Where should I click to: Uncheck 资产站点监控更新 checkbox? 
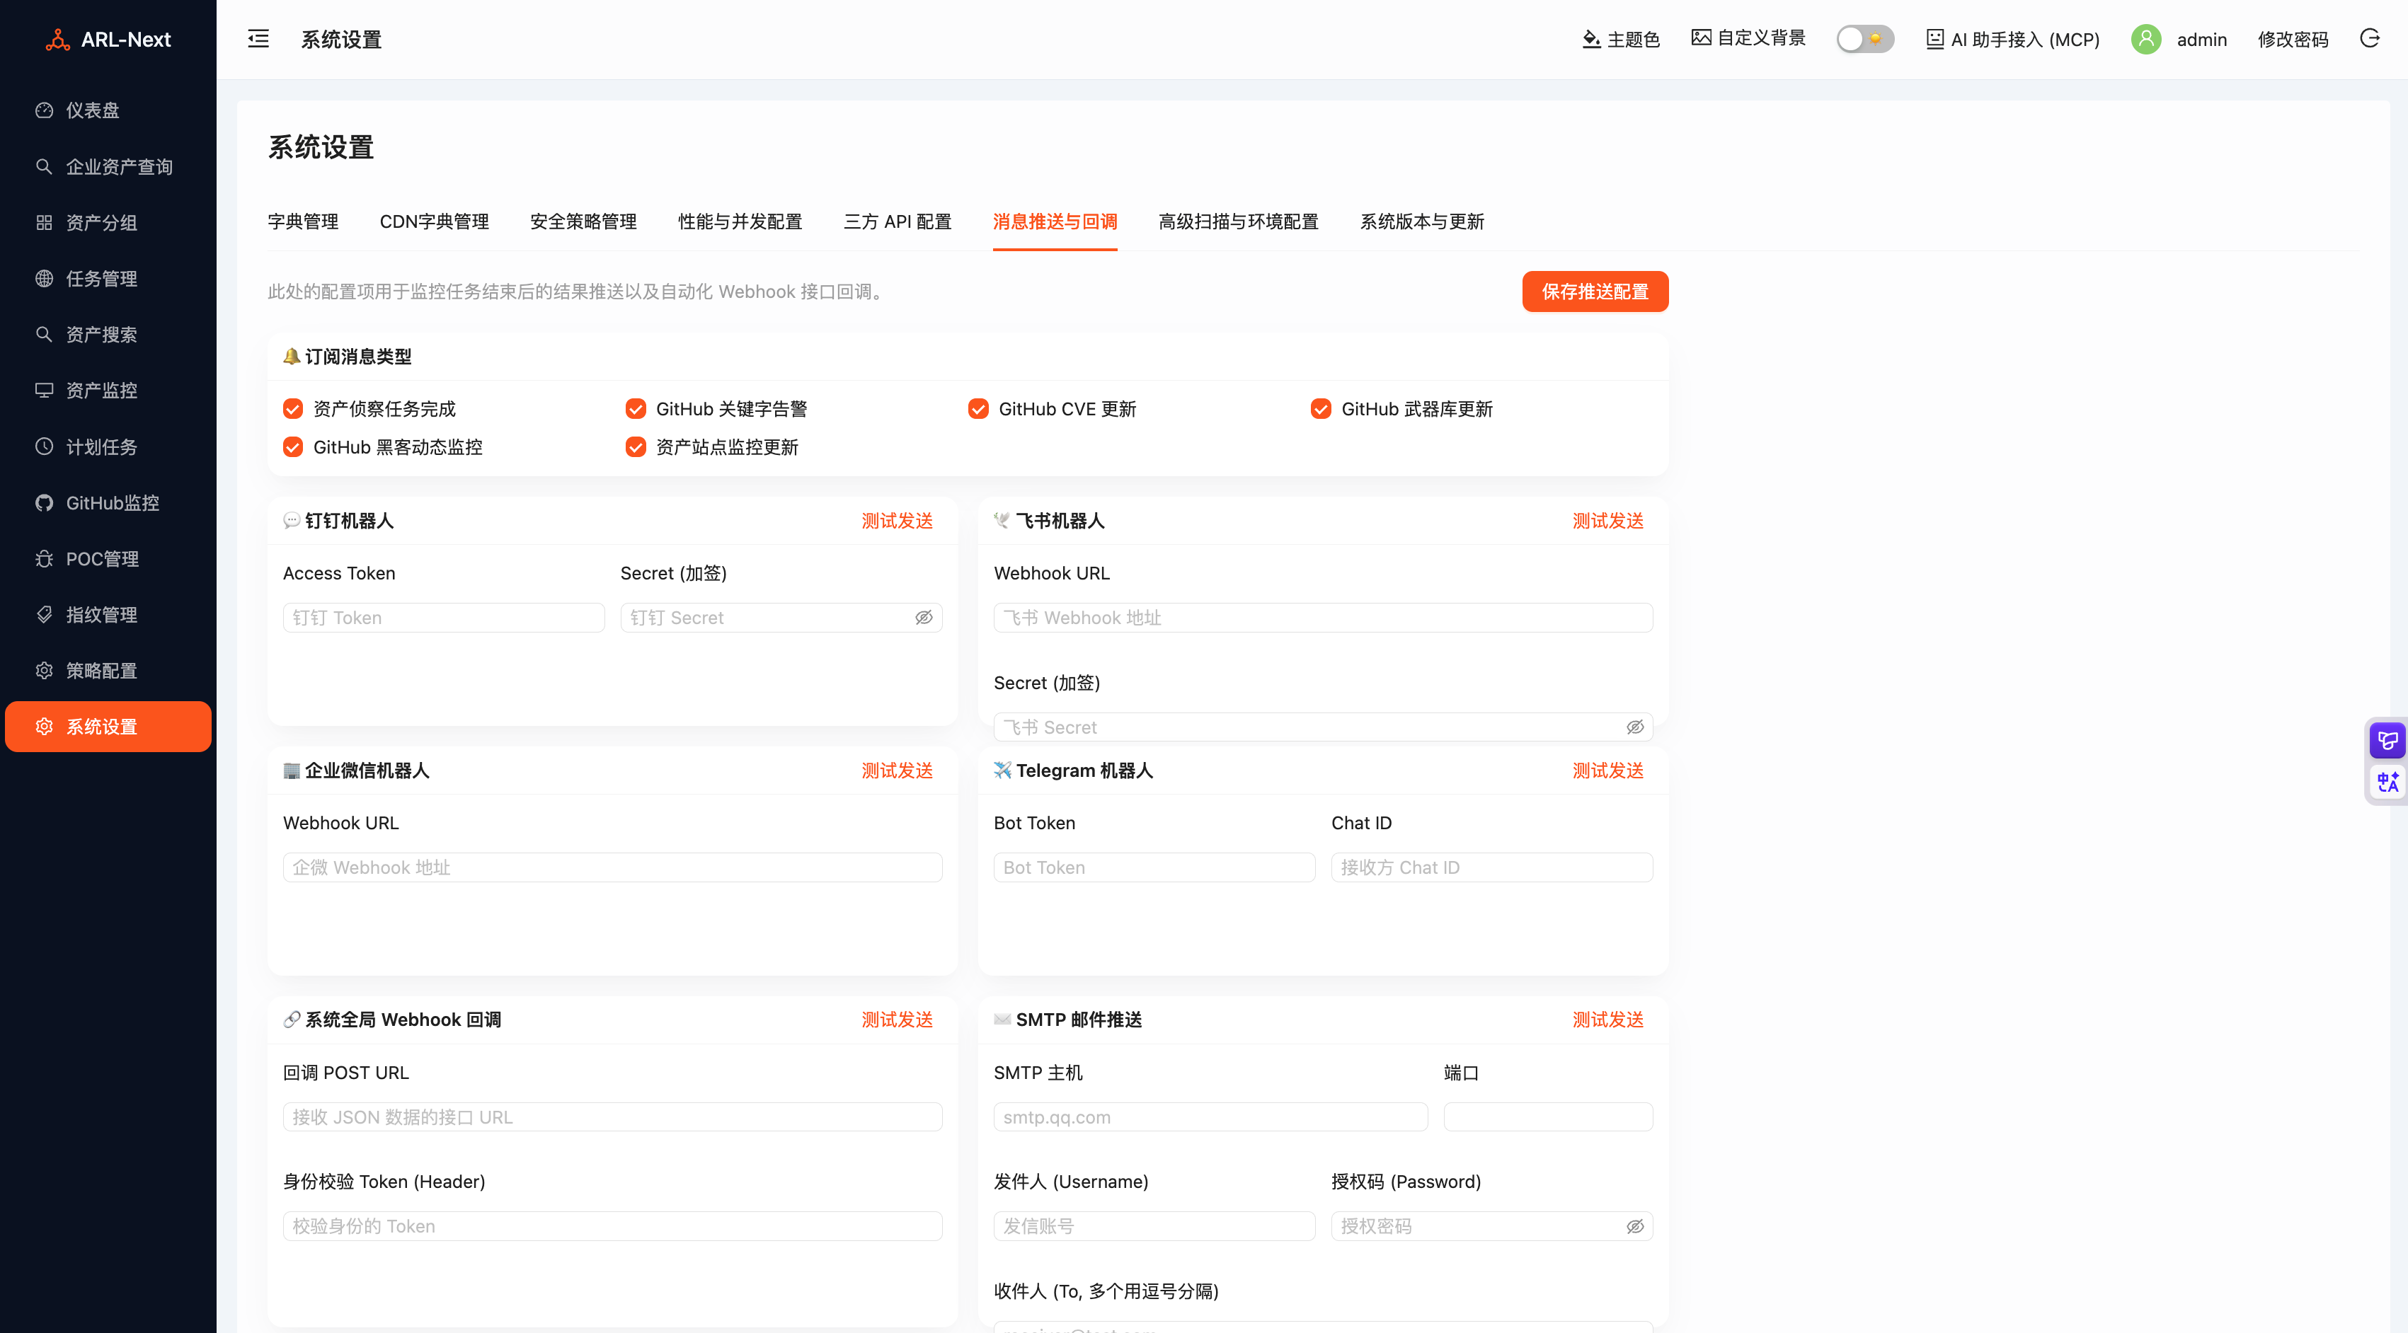pyautogui.click(x=636, y=447)
